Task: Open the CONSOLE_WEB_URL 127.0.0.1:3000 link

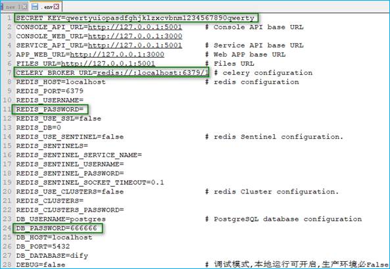Action: click(x=135, y=36)
